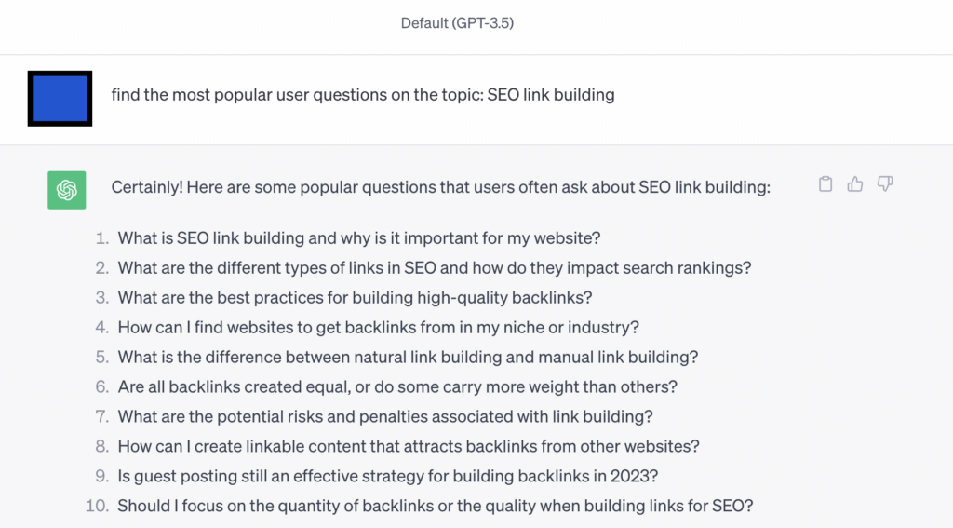953x528 pixels.
Task: Click the list number 10 marker
Action: click(x=97, y=506)
